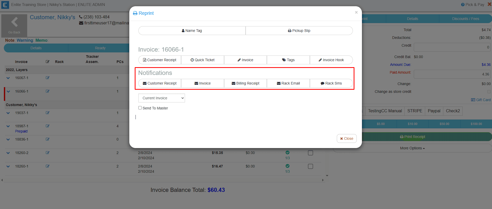
Task: Choose the $100.00 quick amount
Action: [476, 124]
